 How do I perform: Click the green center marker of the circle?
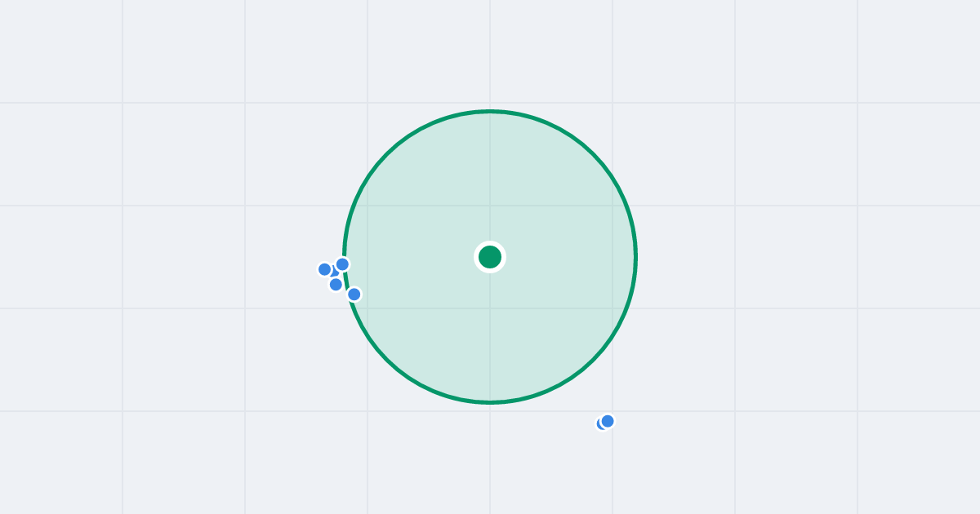tap(490, 257)
